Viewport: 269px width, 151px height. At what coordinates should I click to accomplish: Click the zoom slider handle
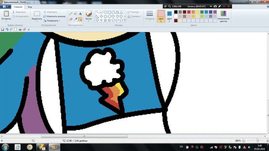coord(258,141)
